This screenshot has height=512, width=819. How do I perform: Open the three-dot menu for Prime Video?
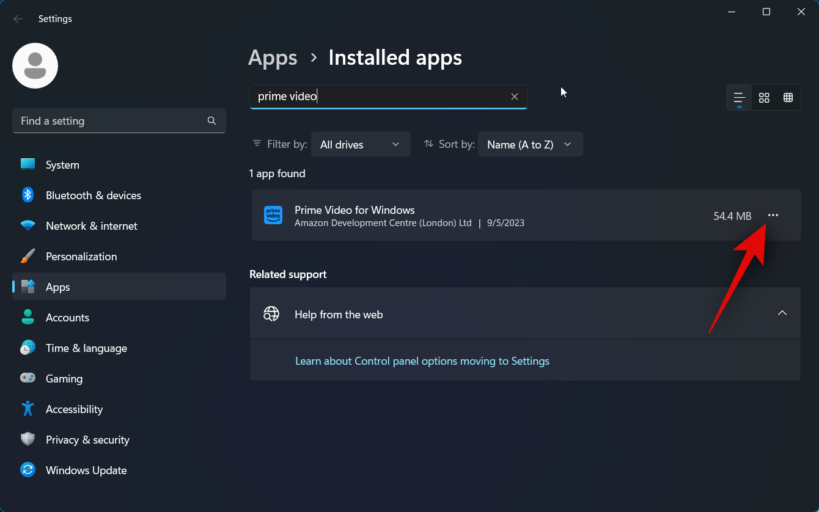click(x=773, y=215)
